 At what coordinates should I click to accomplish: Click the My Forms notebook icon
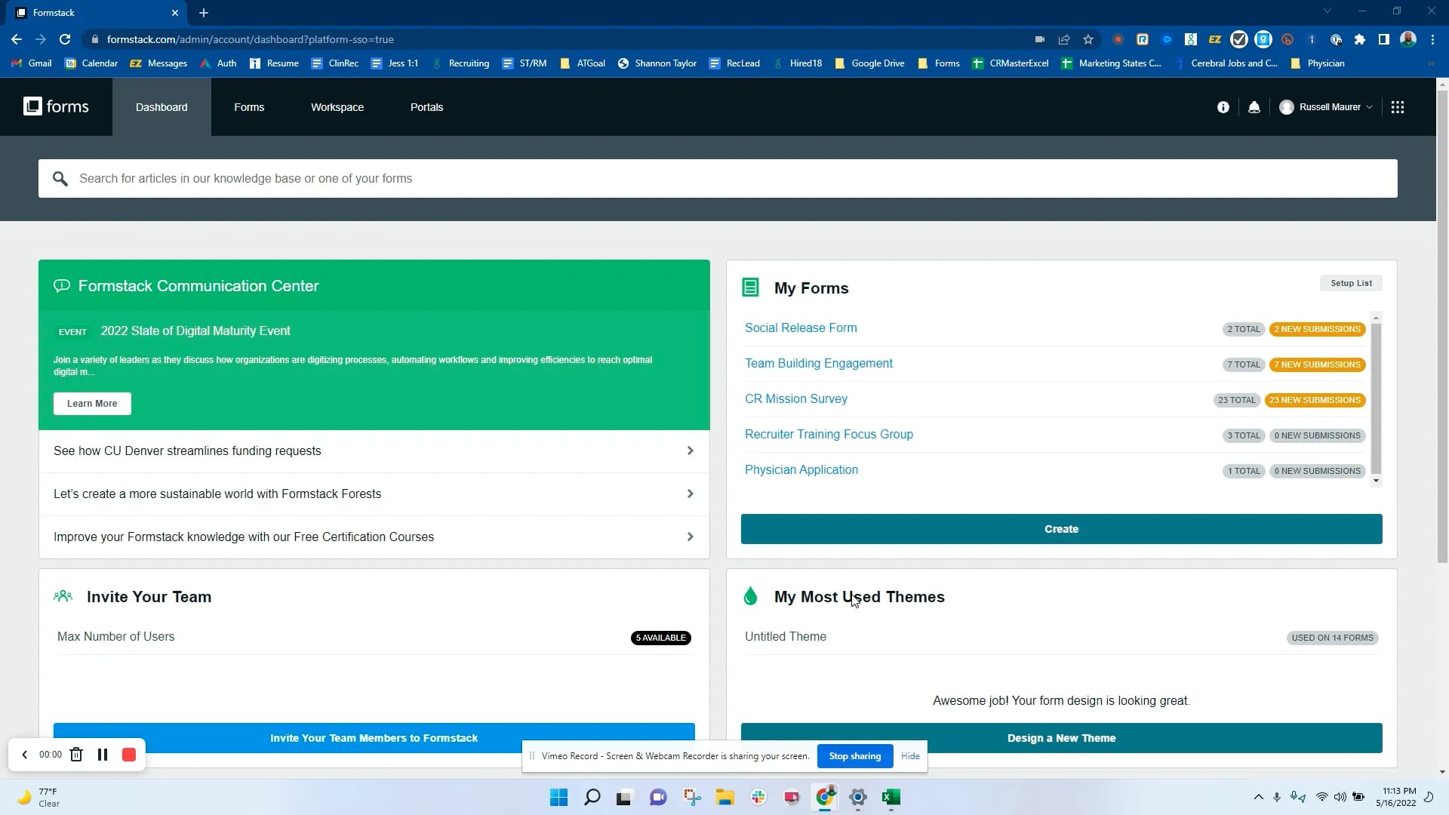(x=750, y=288)
